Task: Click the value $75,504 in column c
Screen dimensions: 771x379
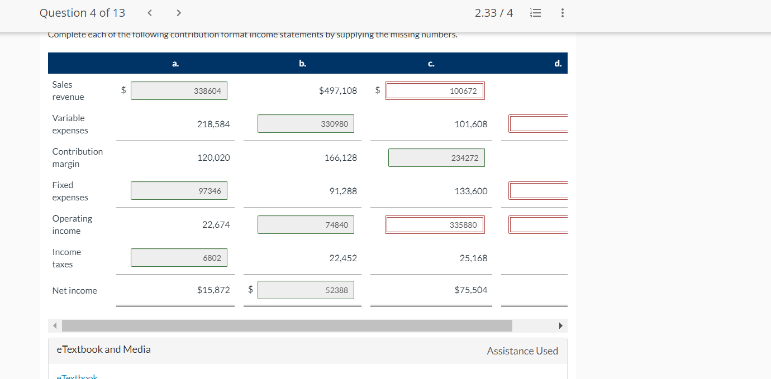Action: pos(471,290)
